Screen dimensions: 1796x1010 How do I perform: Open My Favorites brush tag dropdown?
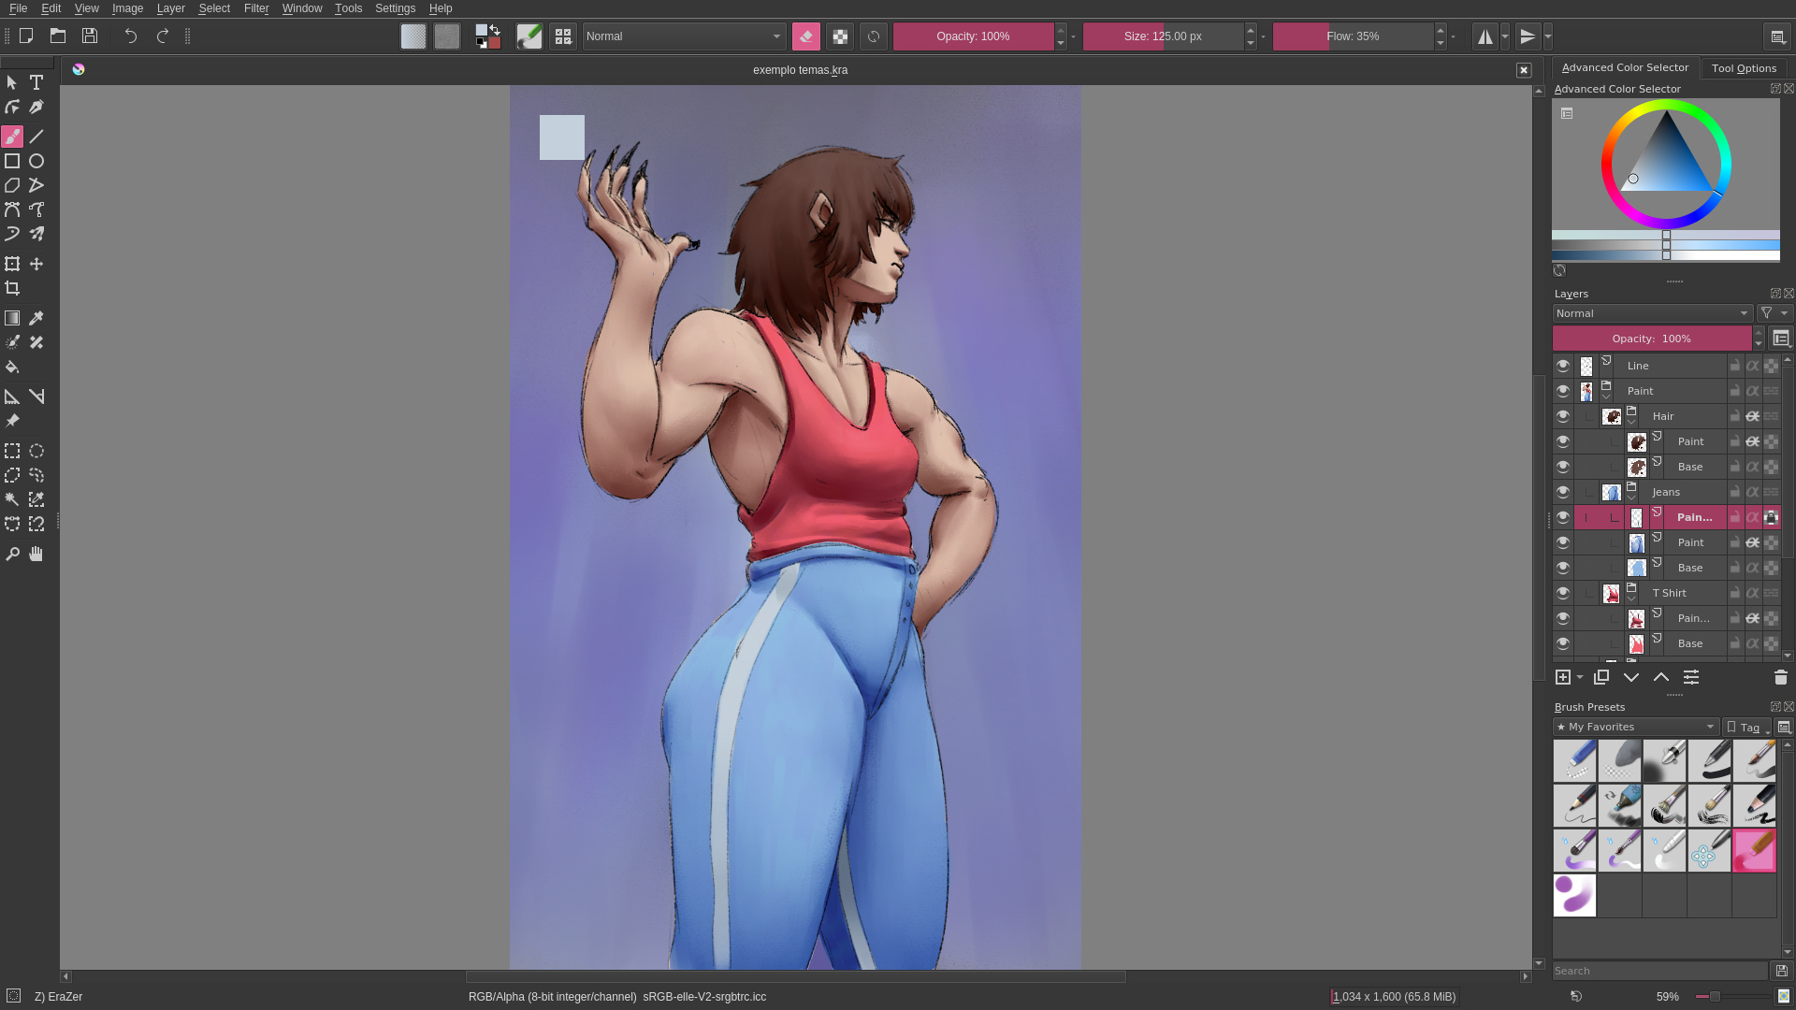tap(1635, 727)
